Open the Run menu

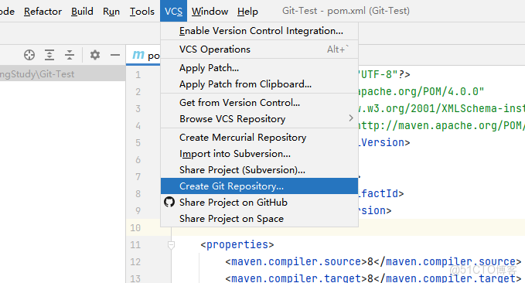point(111,12)
